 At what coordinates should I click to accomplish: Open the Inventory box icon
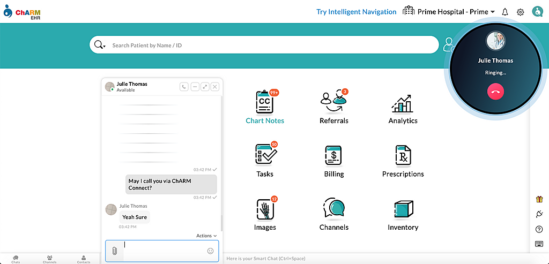point(403,209)
